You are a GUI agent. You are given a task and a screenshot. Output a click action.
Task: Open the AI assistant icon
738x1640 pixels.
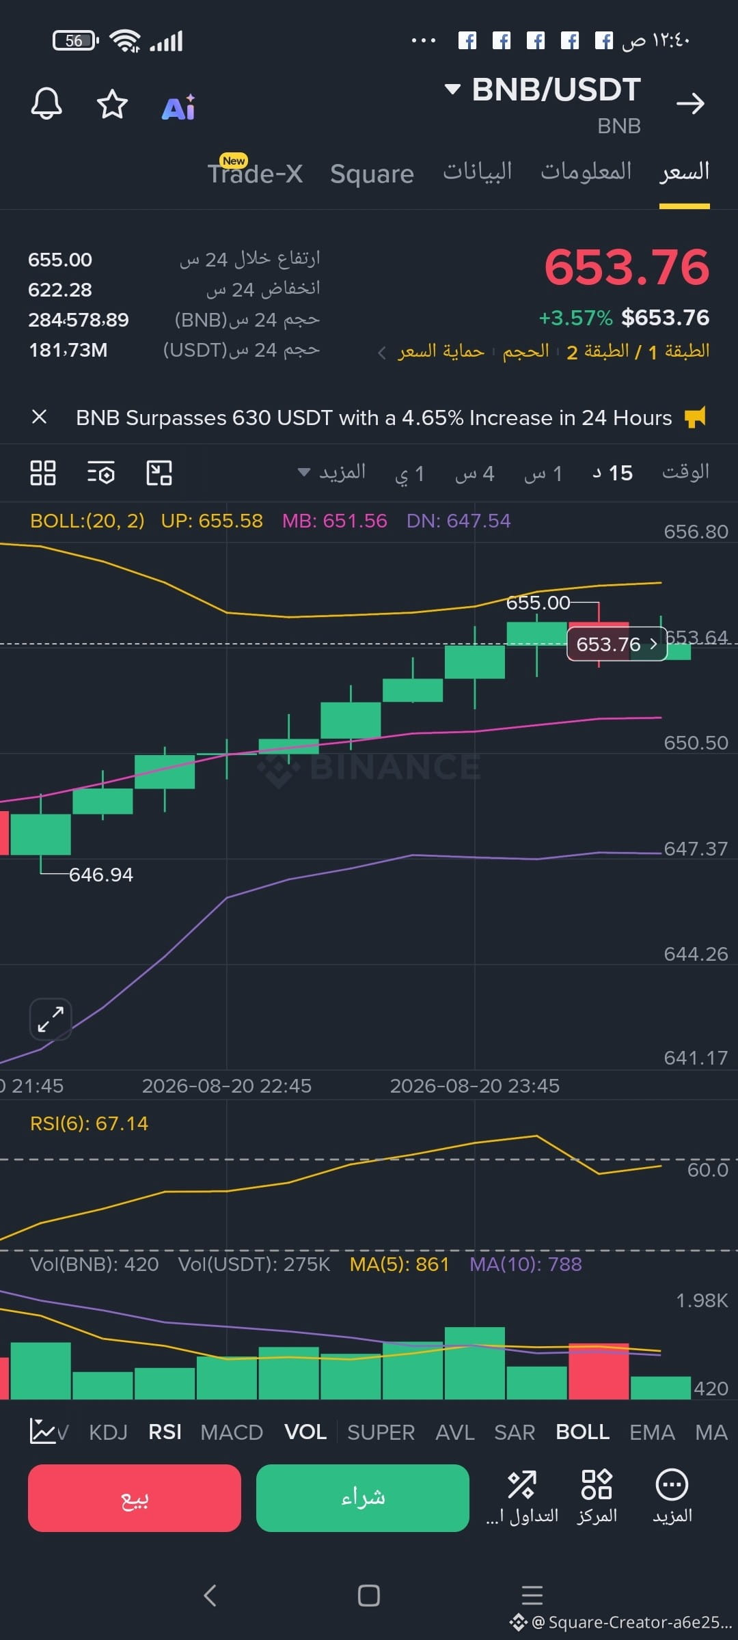click(178, 107)
